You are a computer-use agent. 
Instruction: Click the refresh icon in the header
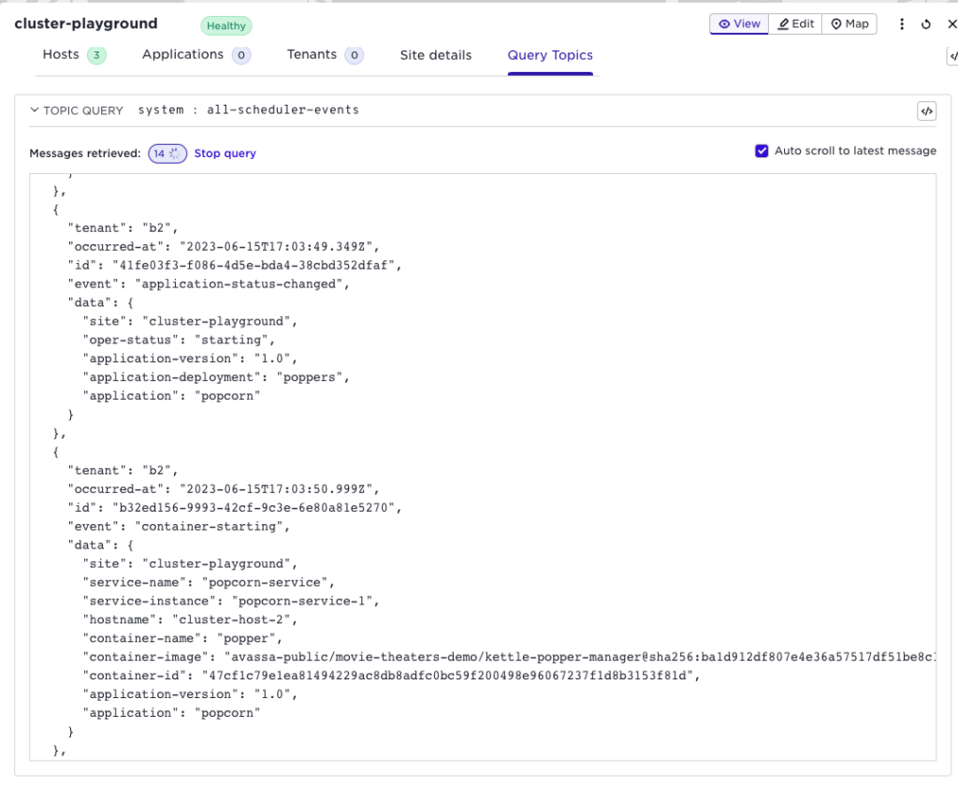point(926,24)
